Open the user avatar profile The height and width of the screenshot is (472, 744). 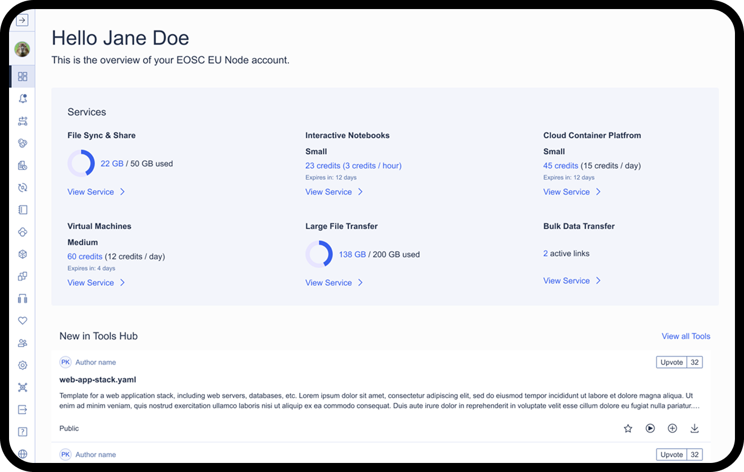coord(22,49)
